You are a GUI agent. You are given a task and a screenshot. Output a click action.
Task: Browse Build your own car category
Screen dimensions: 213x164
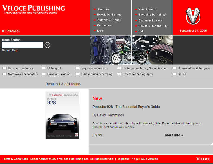point(59,74)
